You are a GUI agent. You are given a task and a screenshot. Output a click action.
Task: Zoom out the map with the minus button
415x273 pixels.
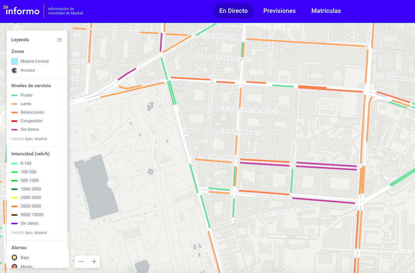point(81,262)
